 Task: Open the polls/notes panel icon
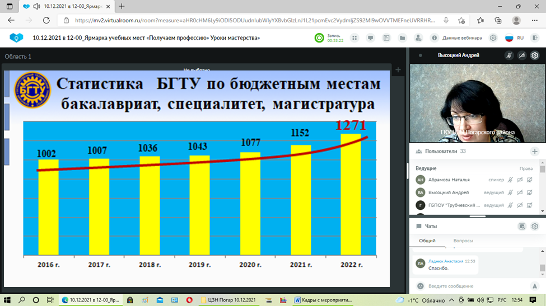point(386,38)
